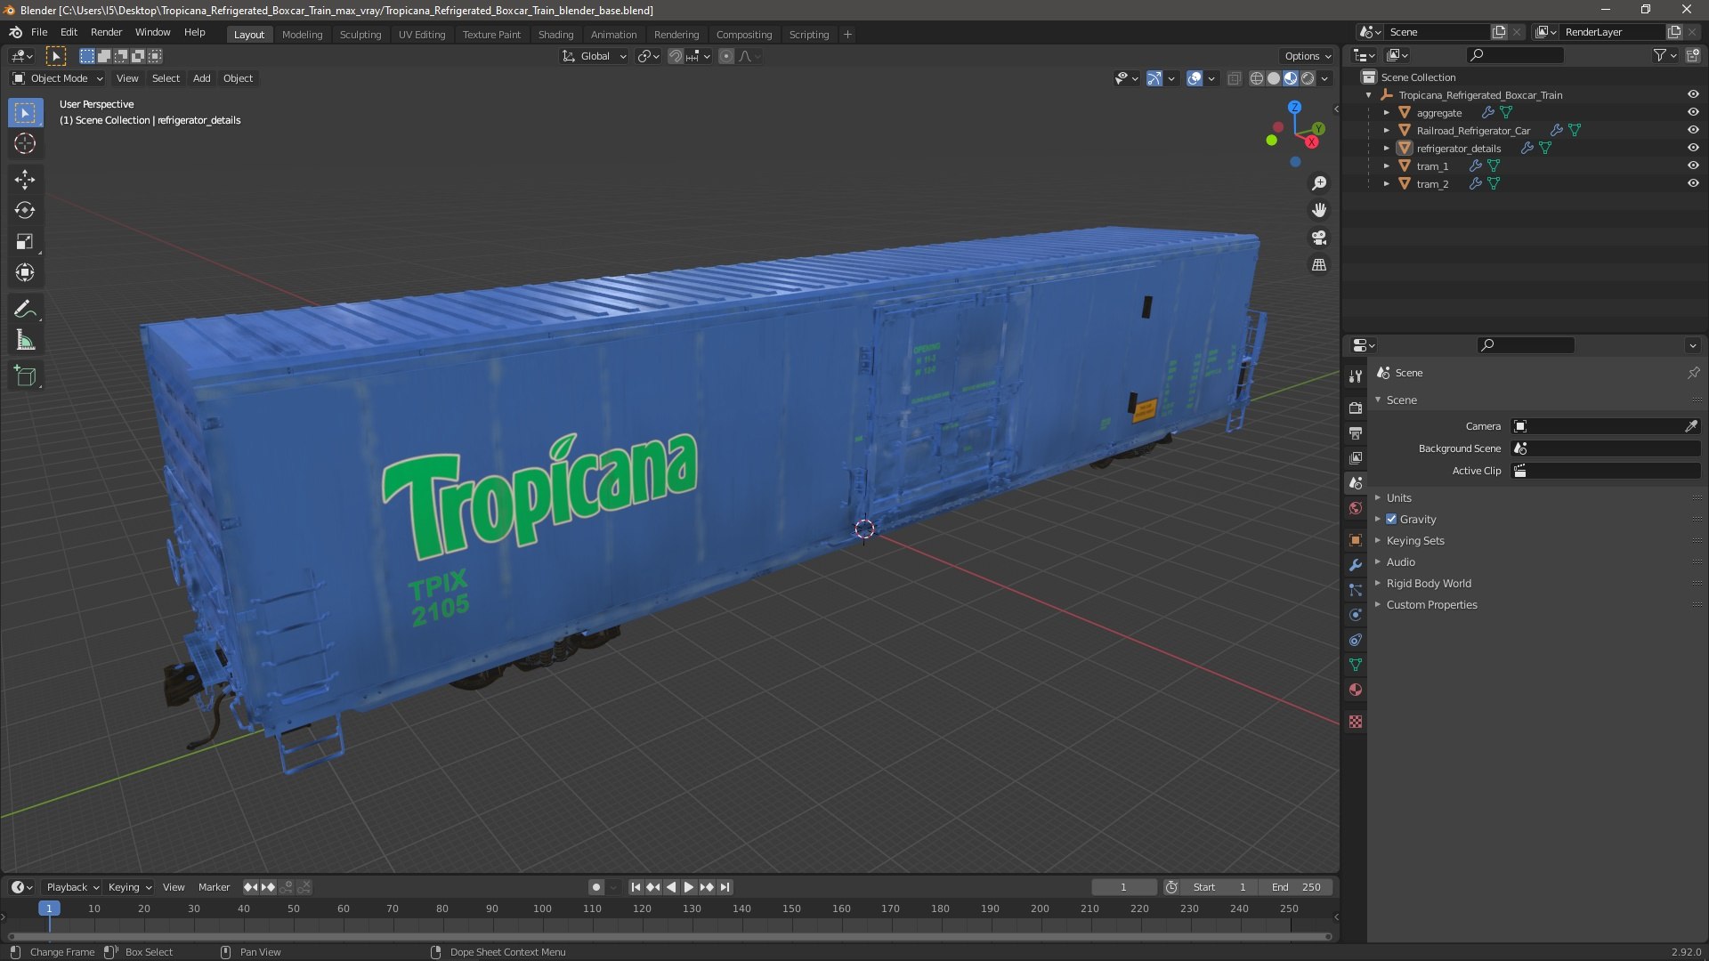Screen dimensions: 1709x961
Task: Open the Keying popover
Action: (129, 887)
